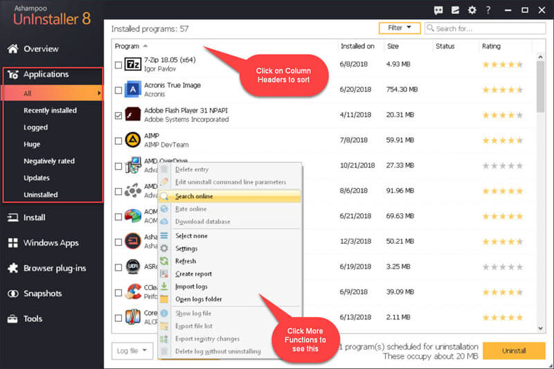Click the search magnifier icon
The width and height of the screenshot is (554, 369).
(430, 28)
